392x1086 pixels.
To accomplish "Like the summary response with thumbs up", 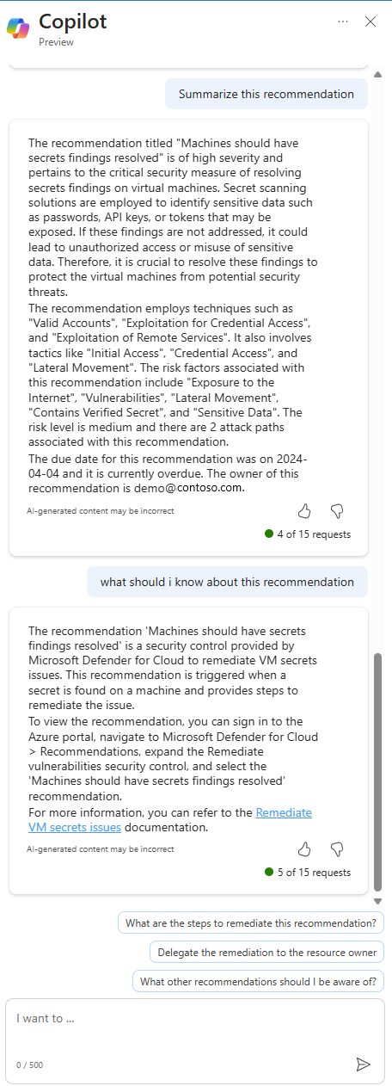I will [304, 511].
